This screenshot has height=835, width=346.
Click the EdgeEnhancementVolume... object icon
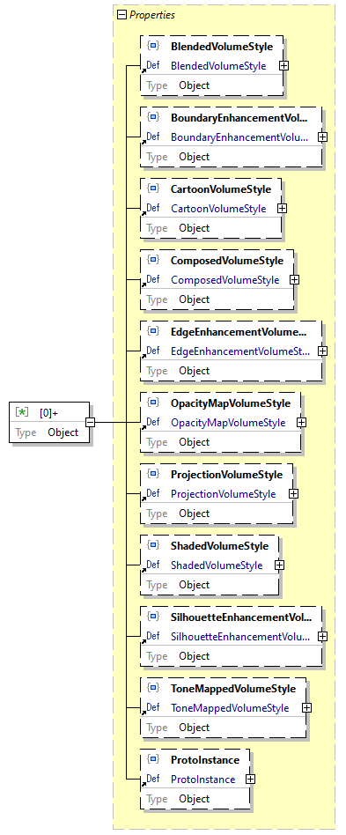[153, 331]
